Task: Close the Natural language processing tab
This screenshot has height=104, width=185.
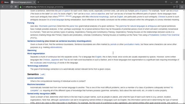Action: [x=34, y=2]
